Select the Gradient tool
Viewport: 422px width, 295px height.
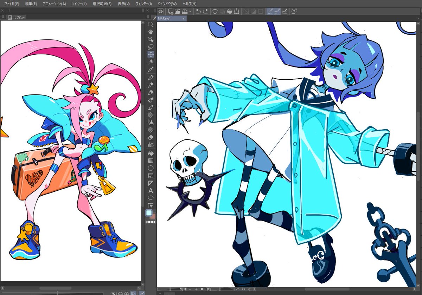[x=151, y=160]
